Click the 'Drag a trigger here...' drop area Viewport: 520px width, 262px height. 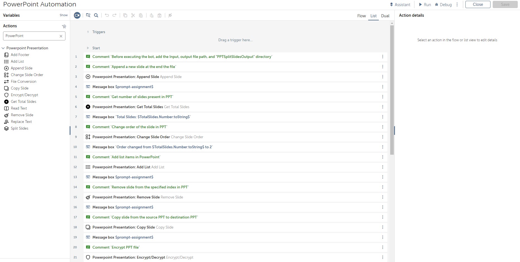[235, 40]
